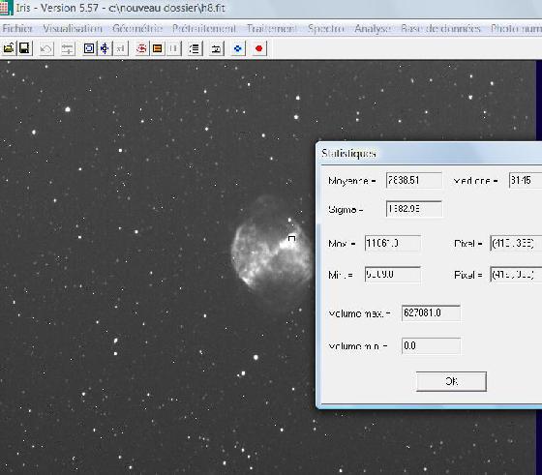The width and height of the screenshot is (542, 475).
Task: Open the Visualisation menu
Action: pyautogui.click(x=73, y=29)
